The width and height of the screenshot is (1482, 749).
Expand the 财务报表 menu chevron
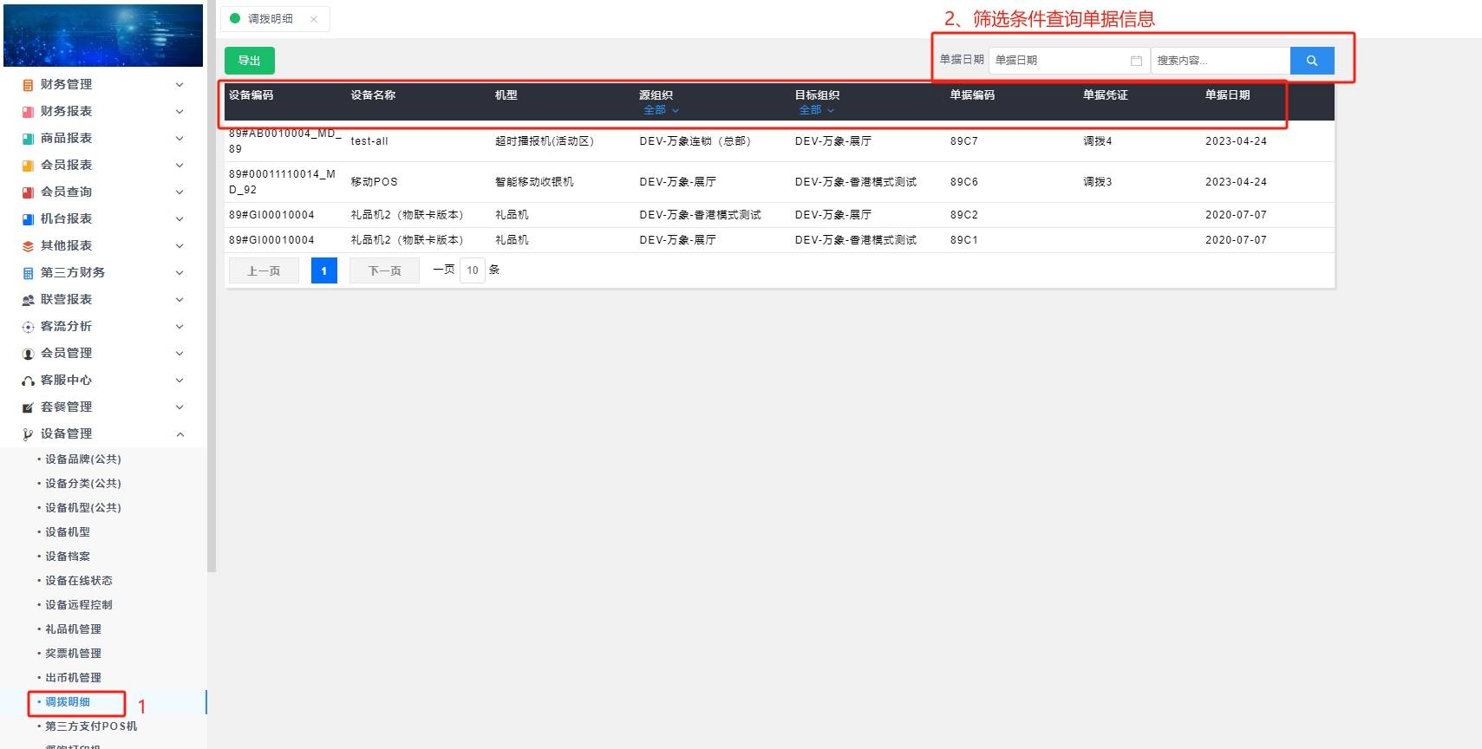coord(180,112)
